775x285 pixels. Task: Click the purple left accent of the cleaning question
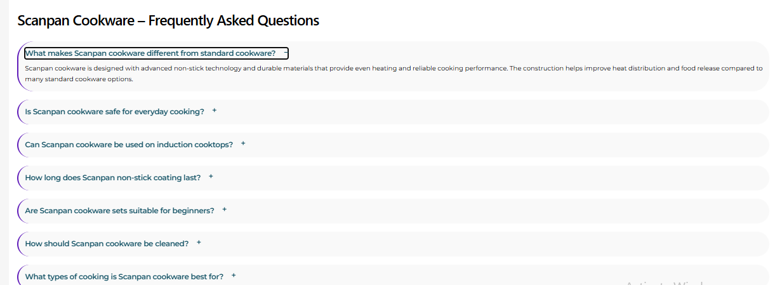[18, 244]
